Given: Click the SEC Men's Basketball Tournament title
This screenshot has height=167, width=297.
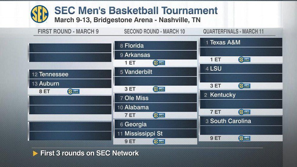Looking at the screenshot, I should coord(136,11).
